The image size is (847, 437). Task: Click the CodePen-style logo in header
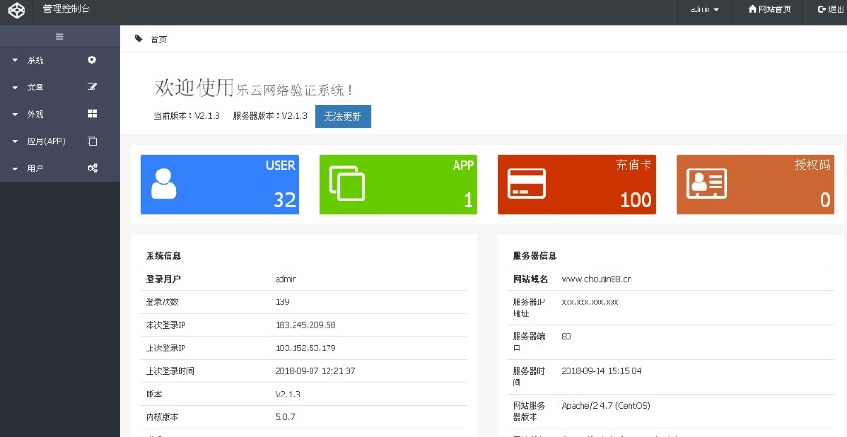point(18,9)
